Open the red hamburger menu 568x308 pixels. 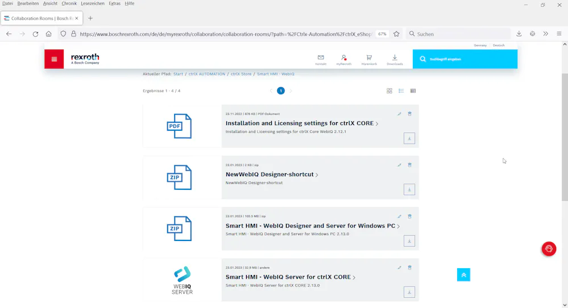54,59
